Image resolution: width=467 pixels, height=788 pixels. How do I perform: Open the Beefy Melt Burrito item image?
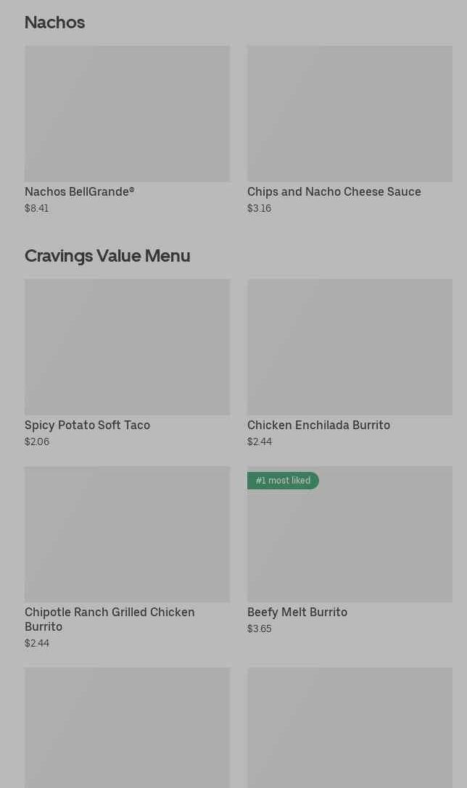[x=350, y=544]
